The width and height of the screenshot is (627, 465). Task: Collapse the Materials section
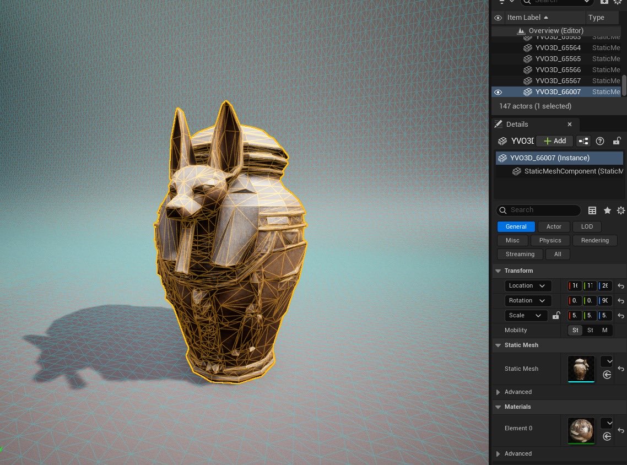pyautogui.click(x=498, y=407)
